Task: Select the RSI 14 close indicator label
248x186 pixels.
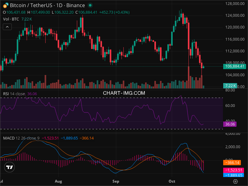Action: pyautogui.click(x=14, y=94)
